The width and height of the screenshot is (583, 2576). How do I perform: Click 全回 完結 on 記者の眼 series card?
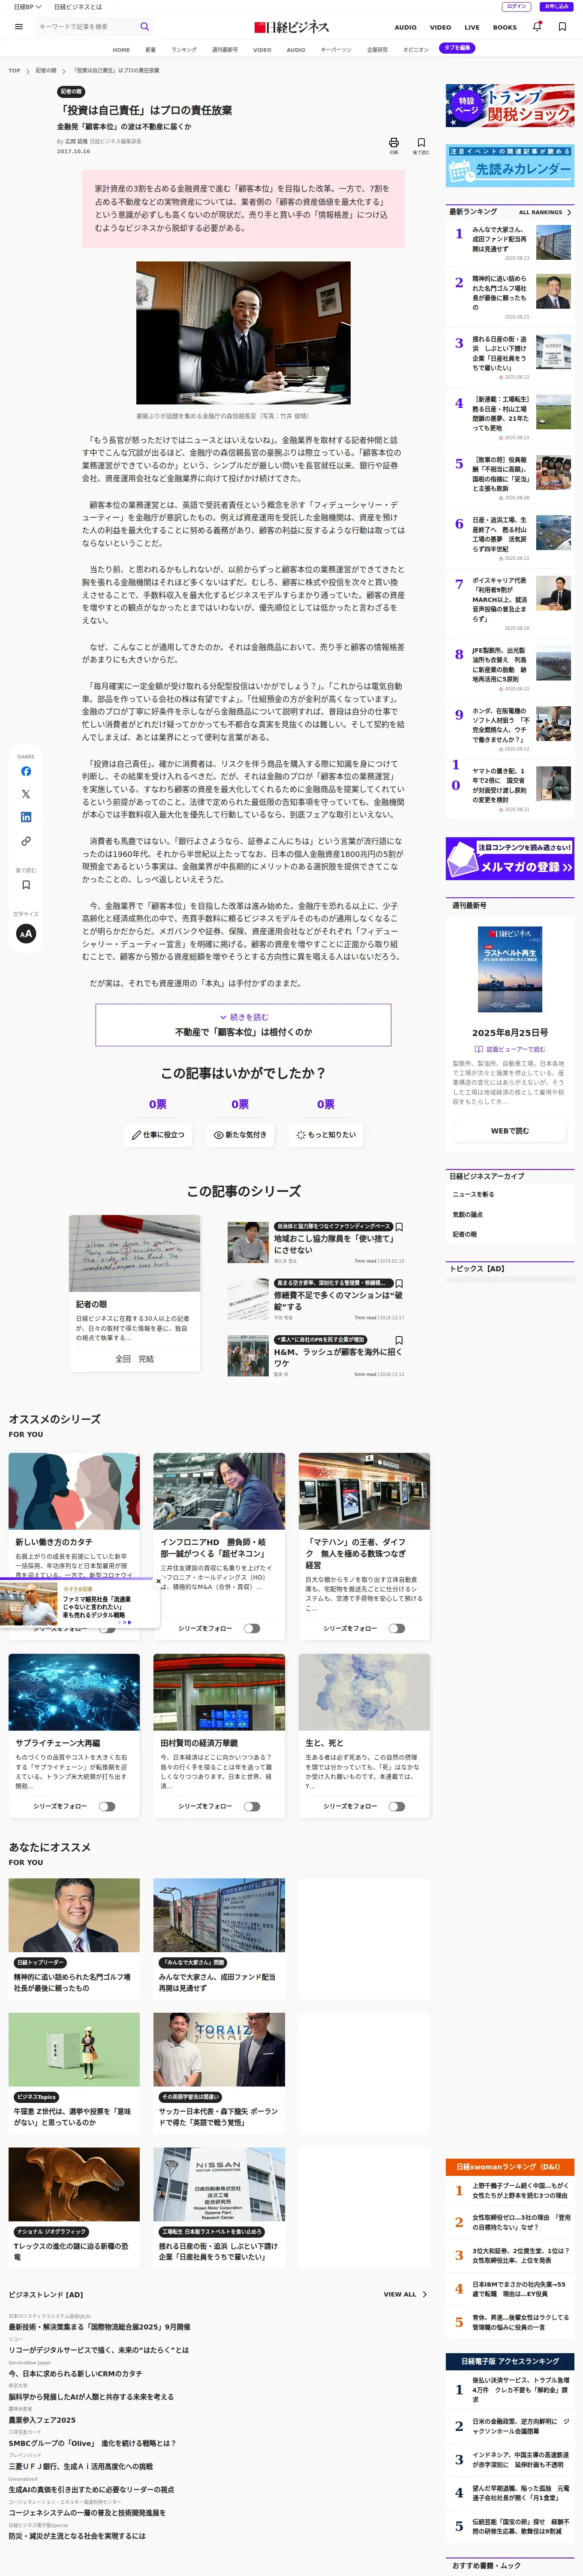[135, 1359]
